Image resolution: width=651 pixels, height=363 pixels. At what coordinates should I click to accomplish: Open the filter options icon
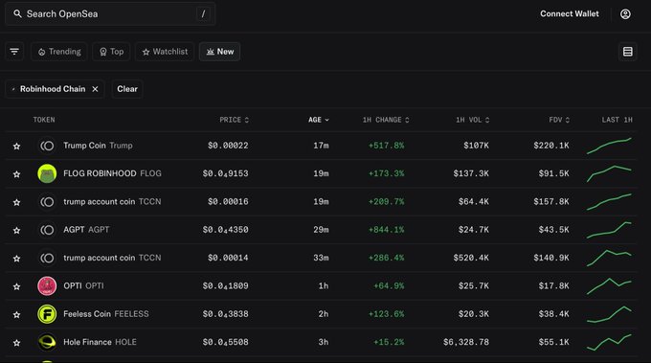(x=14, y=52)
